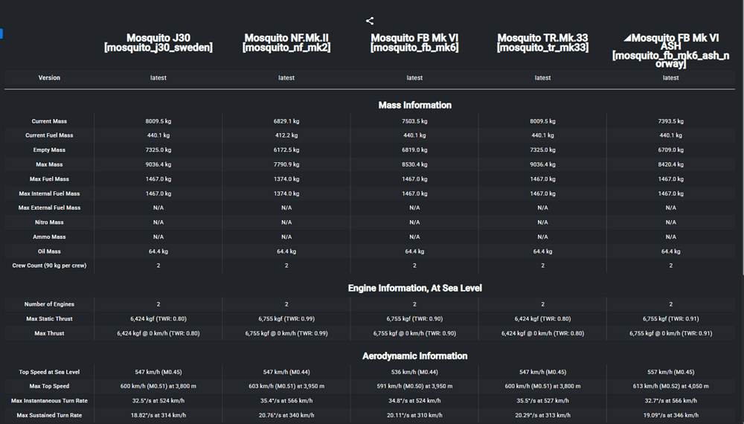Click the Version row label

tap(49, 78)
